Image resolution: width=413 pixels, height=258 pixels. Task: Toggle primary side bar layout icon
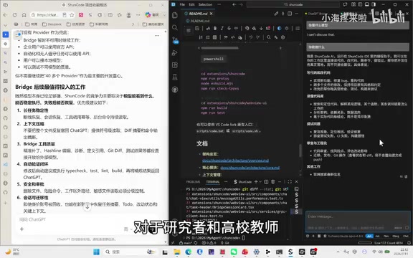click(x=360, y=4)
